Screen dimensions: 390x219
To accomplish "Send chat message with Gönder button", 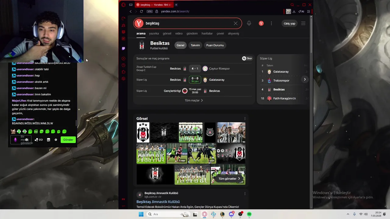I will 68,140.
